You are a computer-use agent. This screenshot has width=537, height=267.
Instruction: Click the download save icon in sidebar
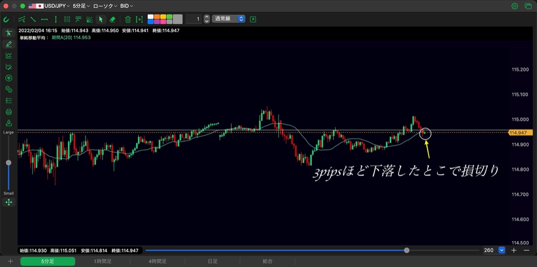tap(9, 123)
